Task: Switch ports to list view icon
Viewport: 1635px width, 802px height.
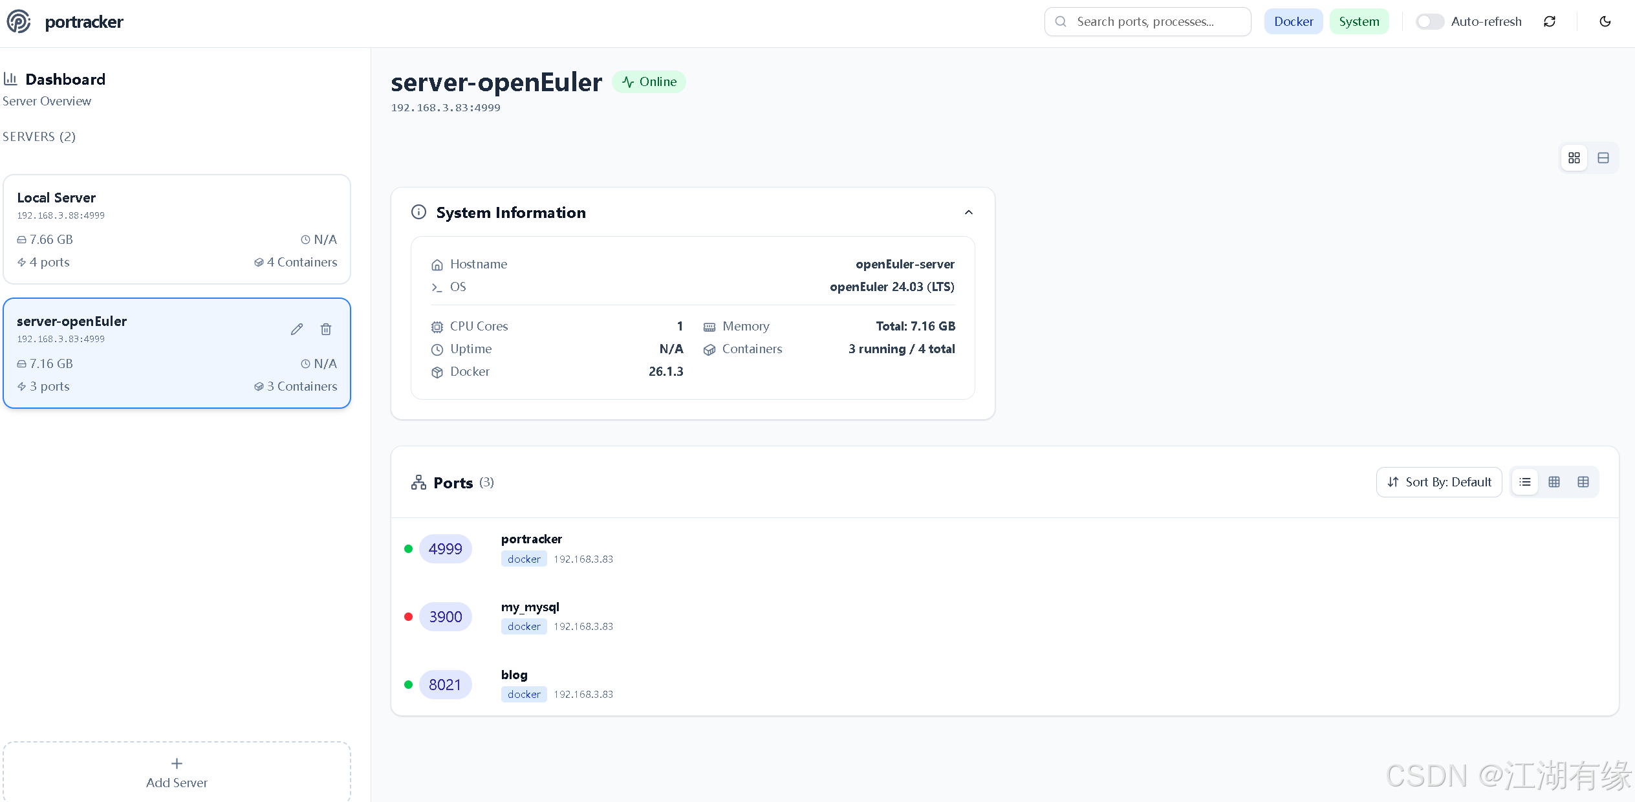Action: pos(1525,482)
